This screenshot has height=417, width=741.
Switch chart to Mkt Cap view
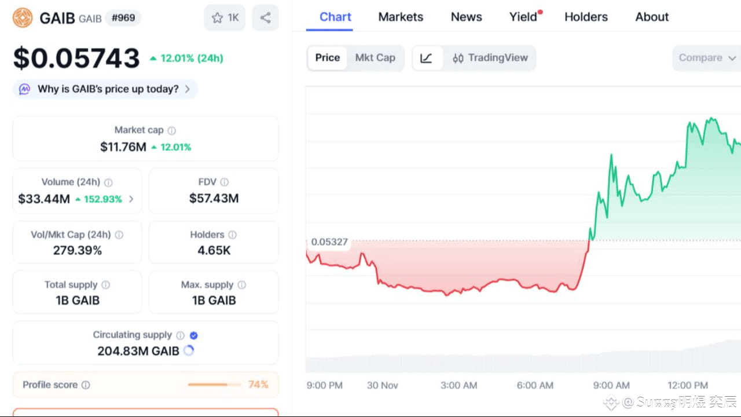click(375, 58)
